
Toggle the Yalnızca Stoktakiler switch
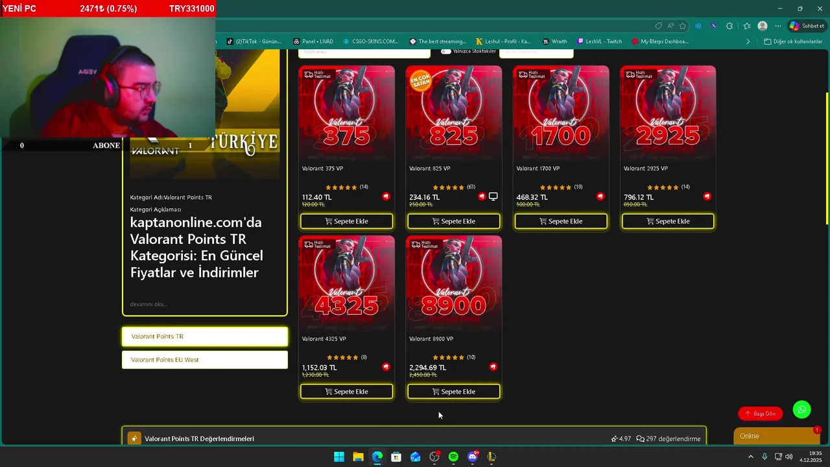pos(446,51)
